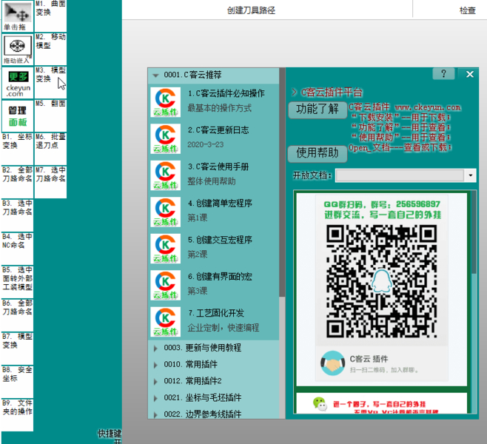Click the M5 翻面 tile
Viewport: 487px width, 444px height.
click(50, 116)
